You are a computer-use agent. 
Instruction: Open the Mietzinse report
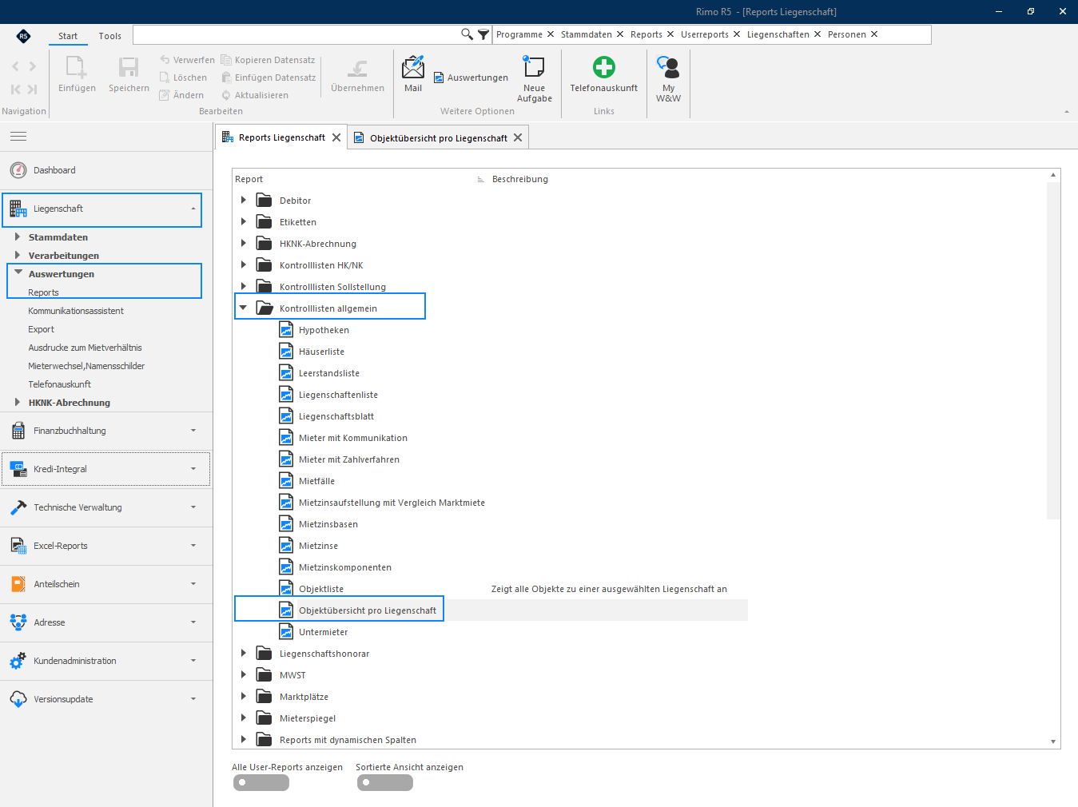coord(318,546)
